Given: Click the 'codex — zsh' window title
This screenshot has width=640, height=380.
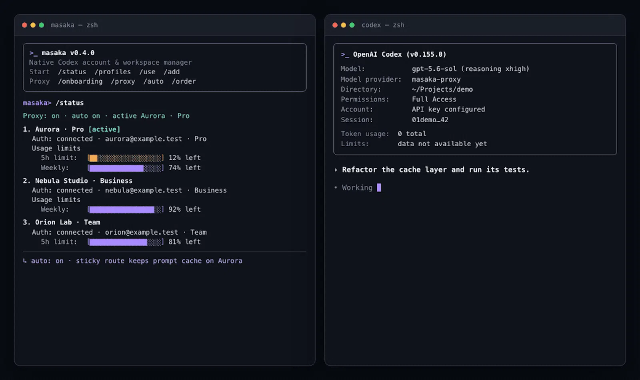Looking at the screenshot, I should click(383, 25).
